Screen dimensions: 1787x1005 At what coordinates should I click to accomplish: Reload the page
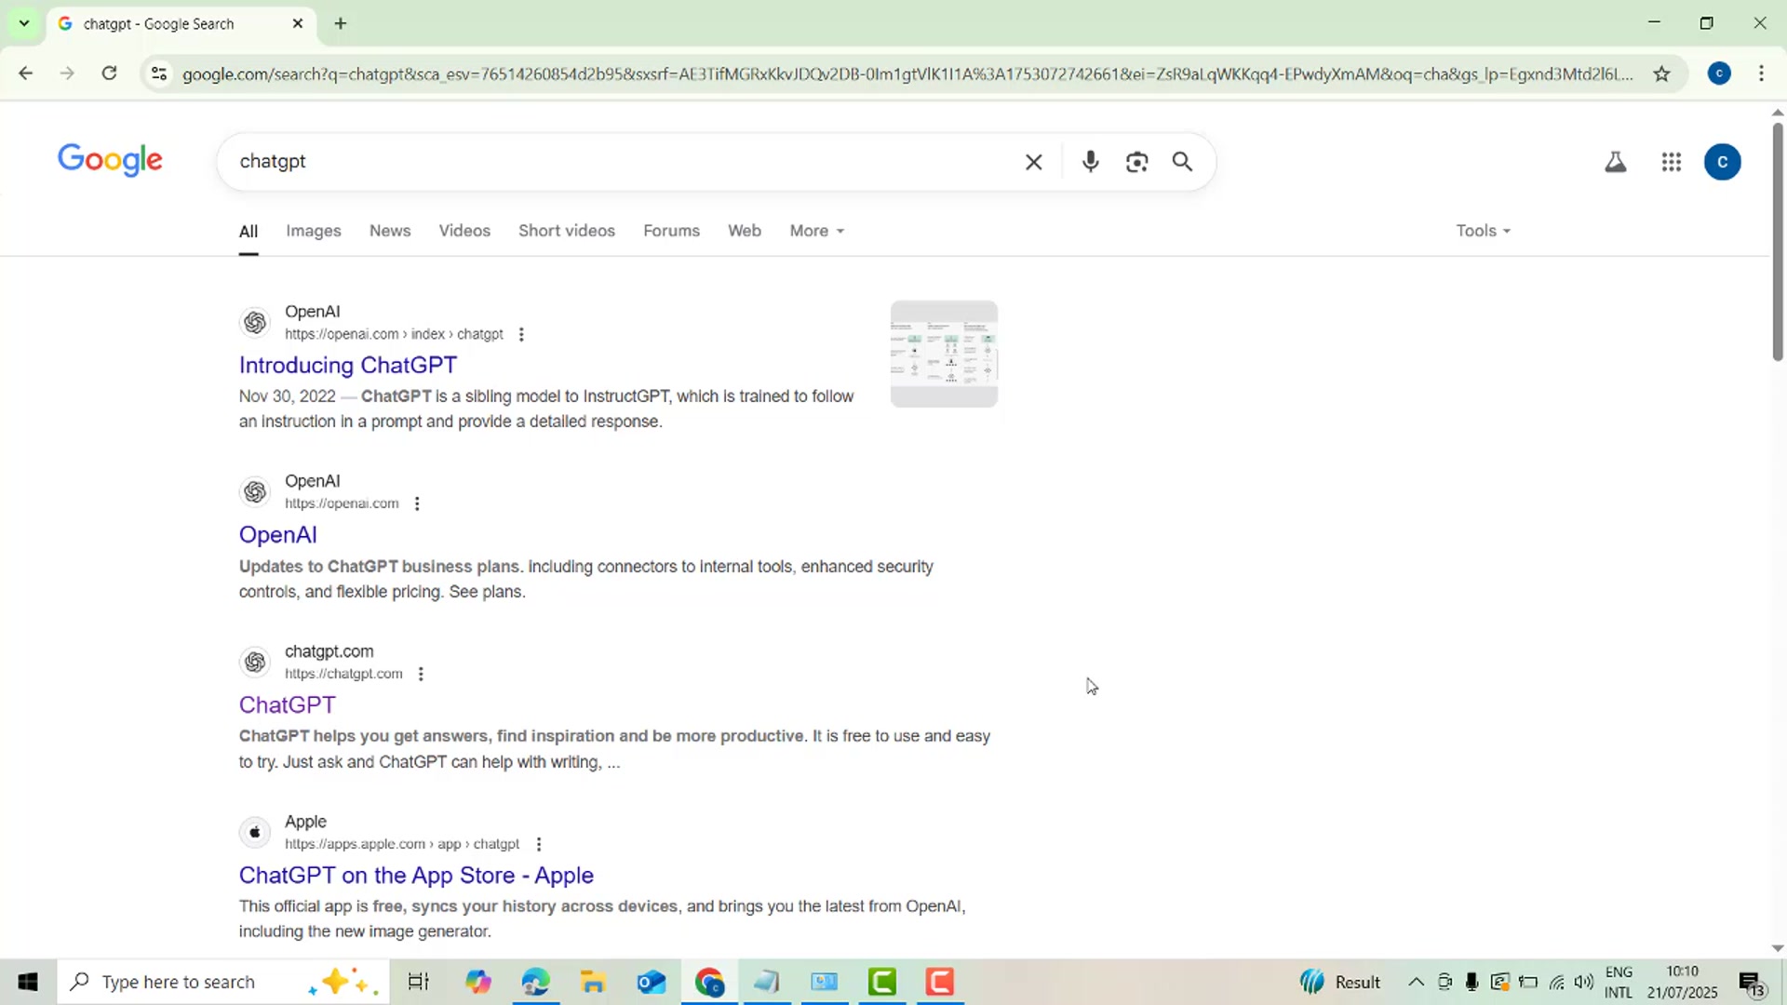click(109, 74)
